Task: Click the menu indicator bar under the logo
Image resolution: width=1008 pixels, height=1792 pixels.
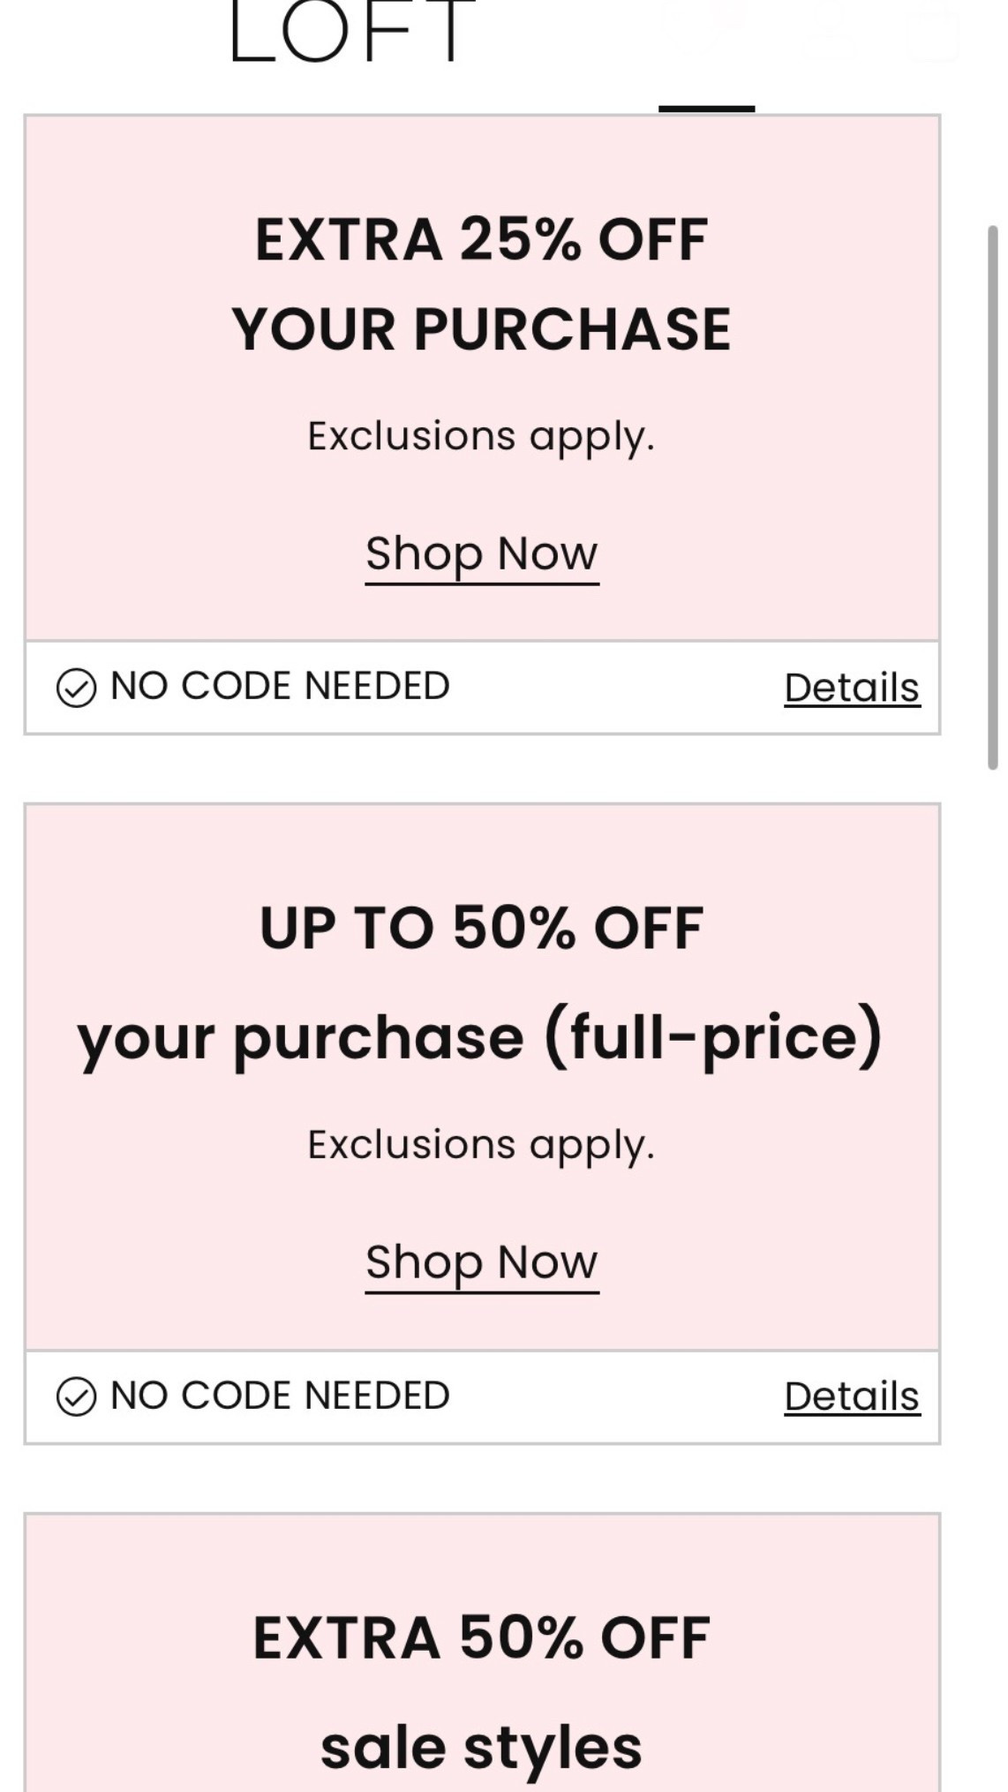Action: tap(706, 109)
